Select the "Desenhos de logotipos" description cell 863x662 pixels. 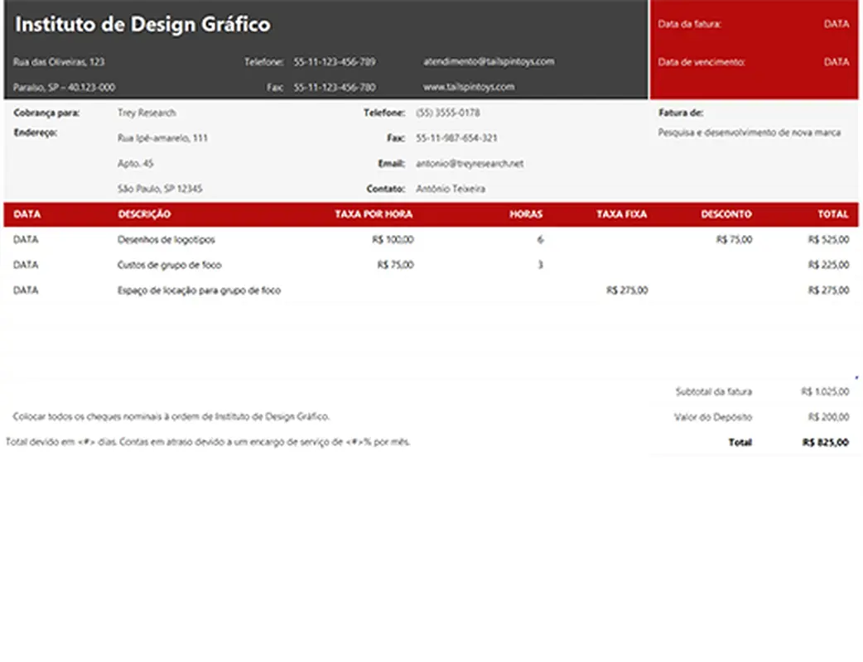pos(166,240)
